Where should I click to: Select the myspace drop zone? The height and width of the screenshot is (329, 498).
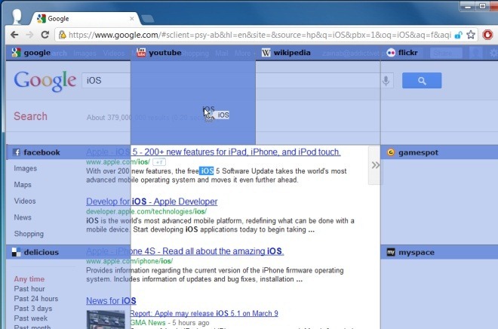click(439, 287)
